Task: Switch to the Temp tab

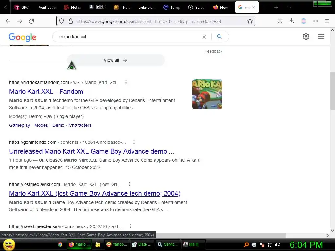Action: click(x=172, y=7)
